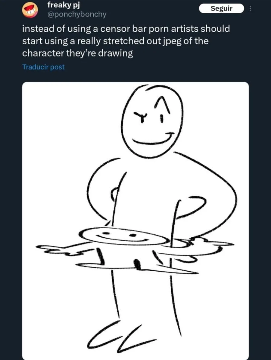Click the stick figure's curved smile line
271x360 pixels.
point(152,139)
